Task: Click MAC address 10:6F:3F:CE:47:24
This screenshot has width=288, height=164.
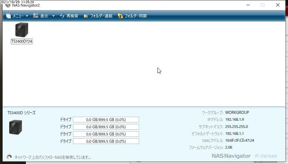Action: pyautogui.click(x=240, y=140)
